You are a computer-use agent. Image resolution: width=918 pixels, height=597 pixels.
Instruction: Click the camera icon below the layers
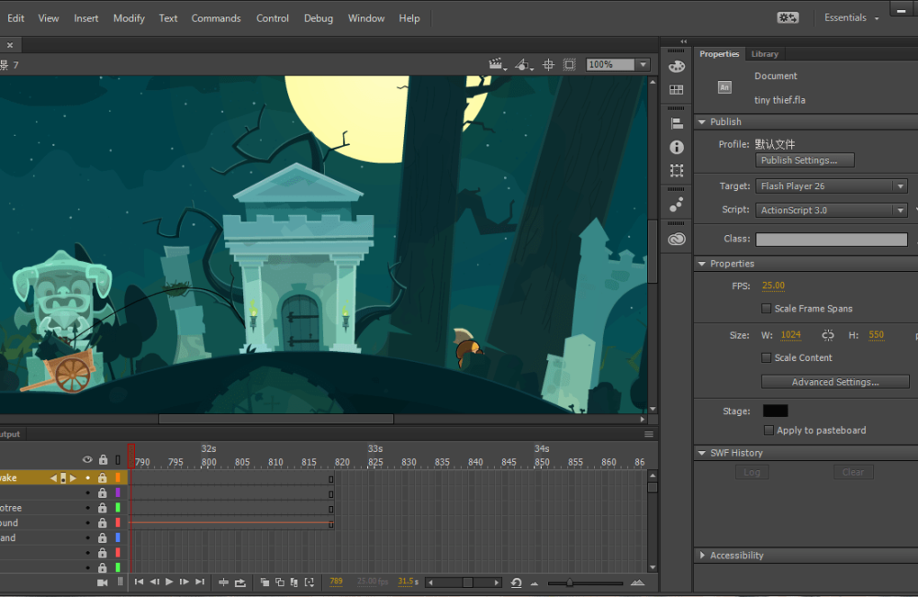pos(103,582)
